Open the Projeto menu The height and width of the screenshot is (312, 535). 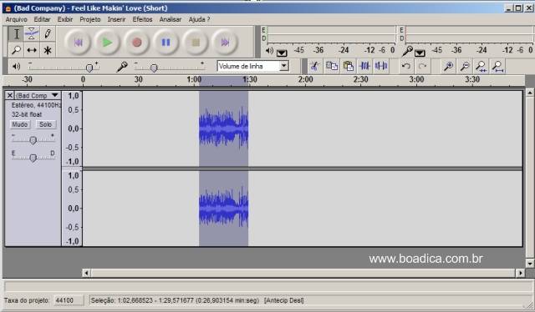pyautogui.click(x=90, y=19)
